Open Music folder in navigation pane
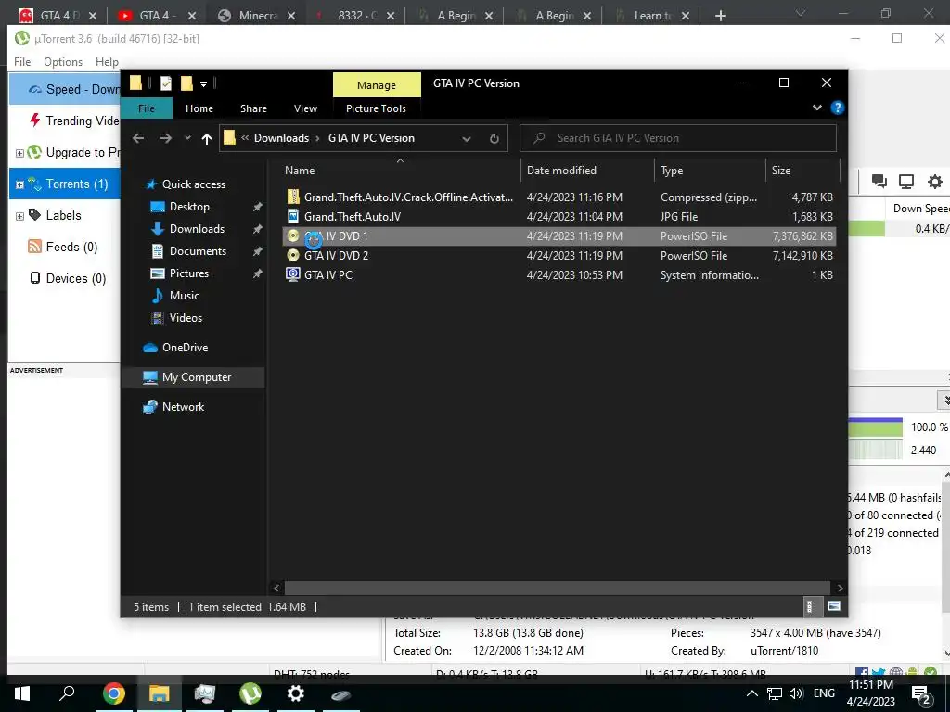 pos(185,296)
